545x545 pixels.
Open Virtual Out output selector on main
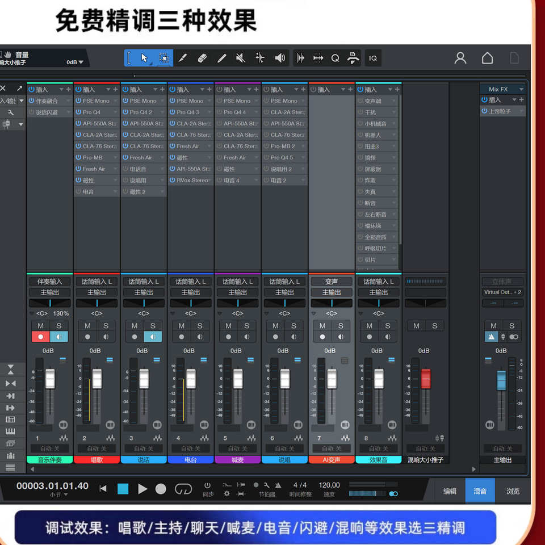[x=502, y=292]
